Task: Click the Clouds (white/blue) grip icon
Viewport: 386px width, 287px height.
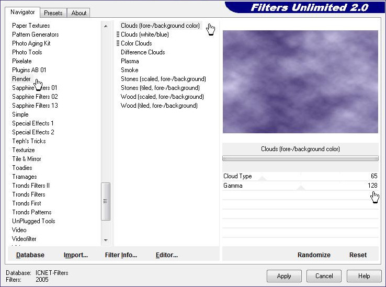Action: tap(118, 35)
